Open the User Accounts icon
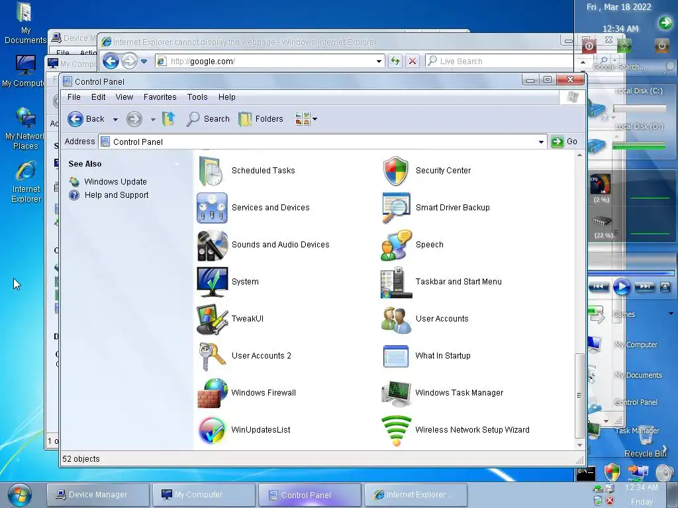The width and height of the screenshot is (678, 508). pyautogui.click(x=396, y=319)
